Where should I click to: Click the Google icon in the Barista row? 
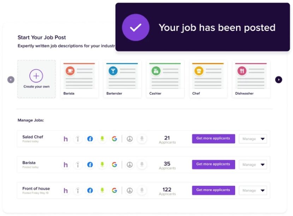[114, 164]
